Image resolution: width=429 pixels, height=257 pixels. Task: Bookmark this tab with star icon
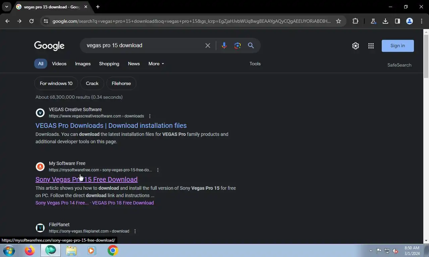[x=339, y=21]
